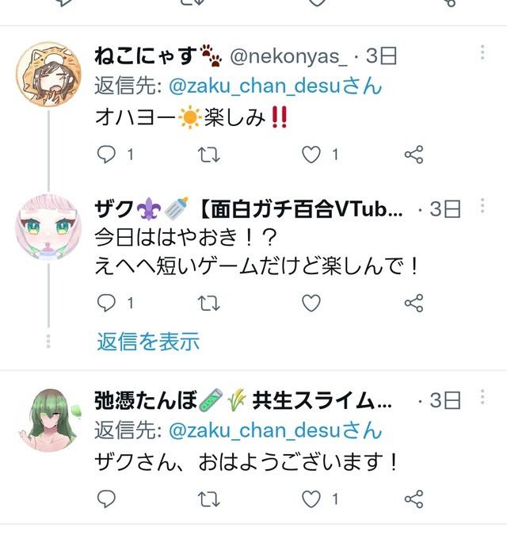Like 弛憑たんぼ's おはようございます tweet
Image resolution: width=507 pixels, height=535 pixels.
(311, 499)
